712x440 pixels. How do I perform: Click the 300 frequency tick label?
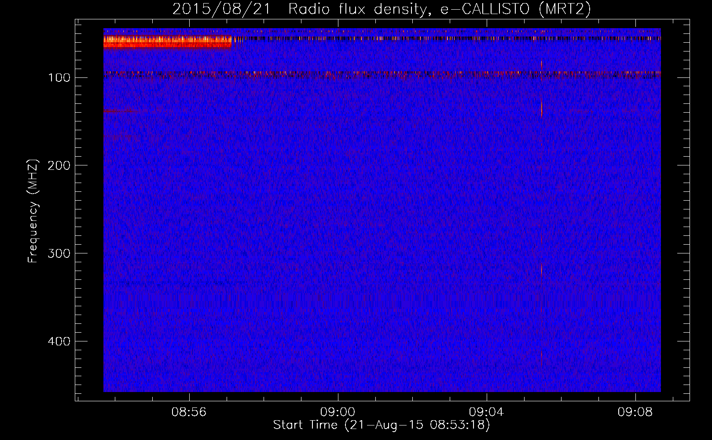click(59, 253)
